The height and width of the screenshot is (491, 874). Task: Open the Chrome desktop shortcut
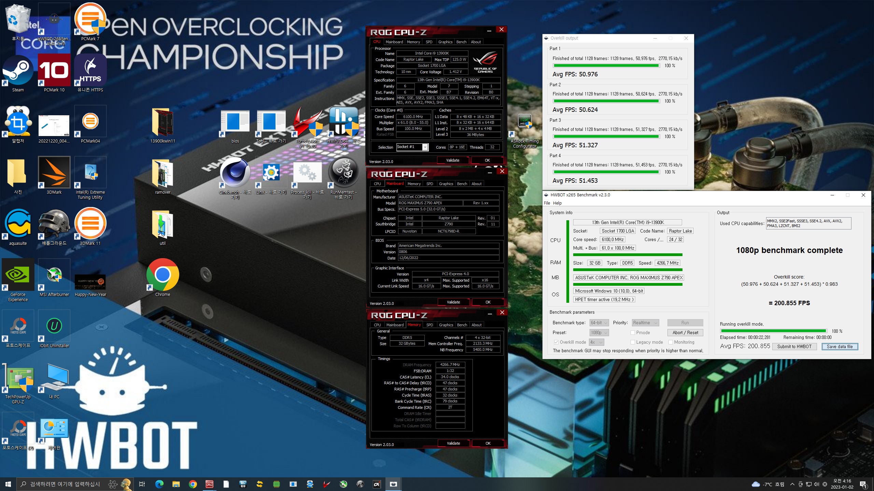point(163,278)
